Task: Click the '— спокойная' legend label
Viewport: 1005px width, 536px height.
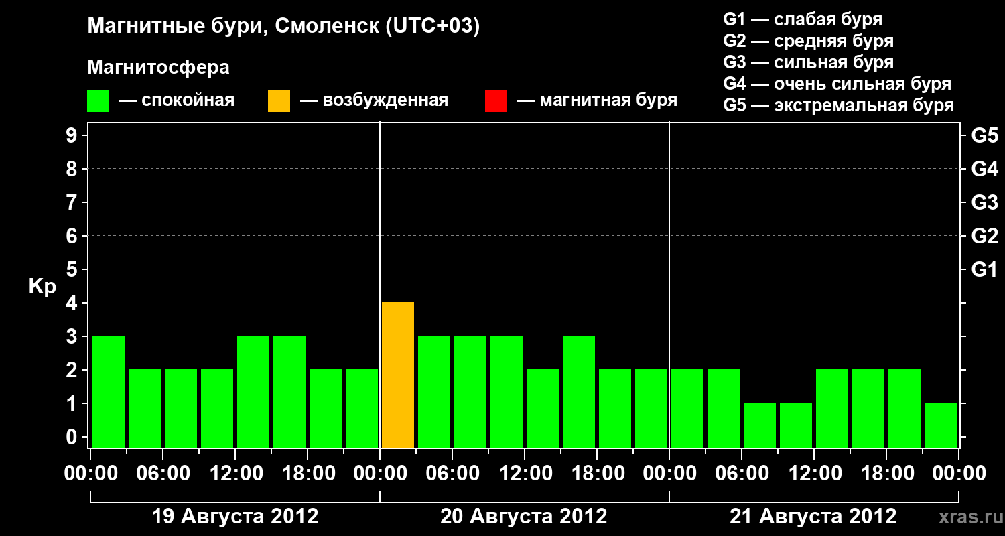Action: pyautogui.click(x=177, y=101)
